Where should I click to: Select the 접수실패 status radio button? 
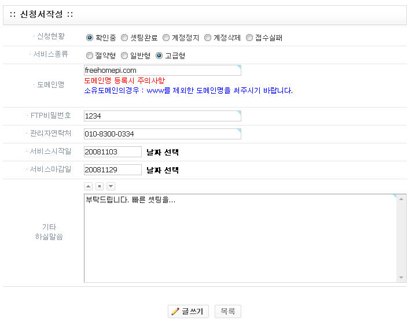pos(249,38)
